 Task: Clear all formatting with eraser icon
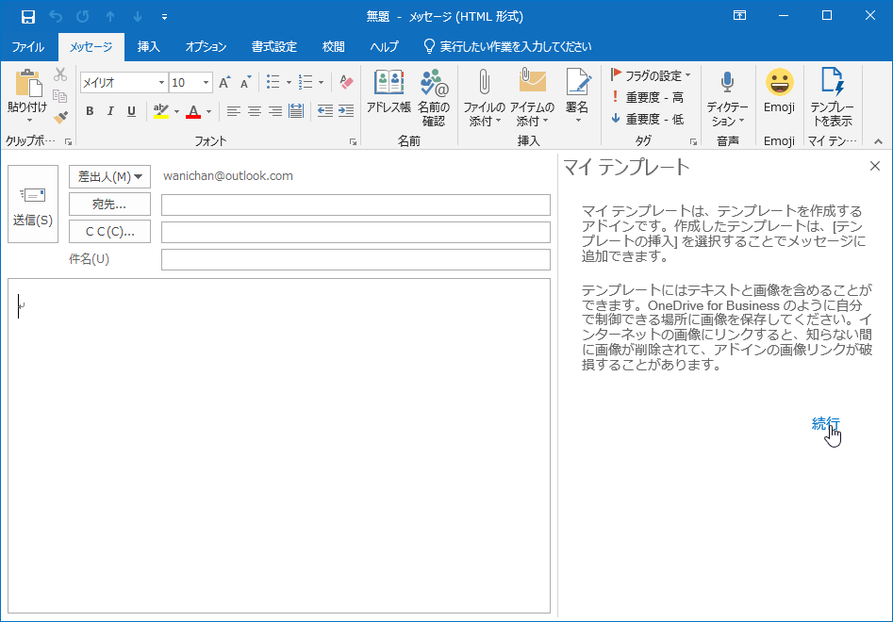coord(346,83)
